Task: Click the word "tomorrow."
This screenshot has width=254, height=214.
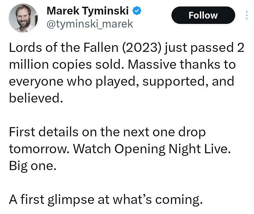Action: (39, 148)
